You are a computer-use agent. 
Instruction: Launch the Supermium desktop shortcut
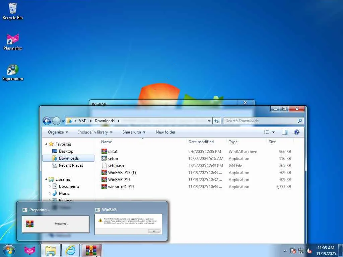[x=12, y=73]
